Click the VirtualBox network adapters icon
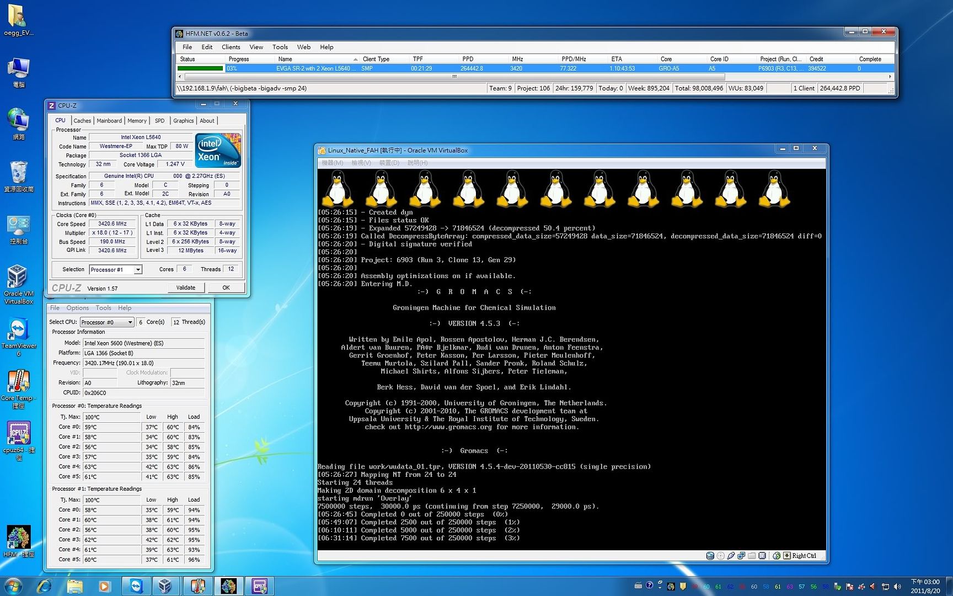 (742, 556)
